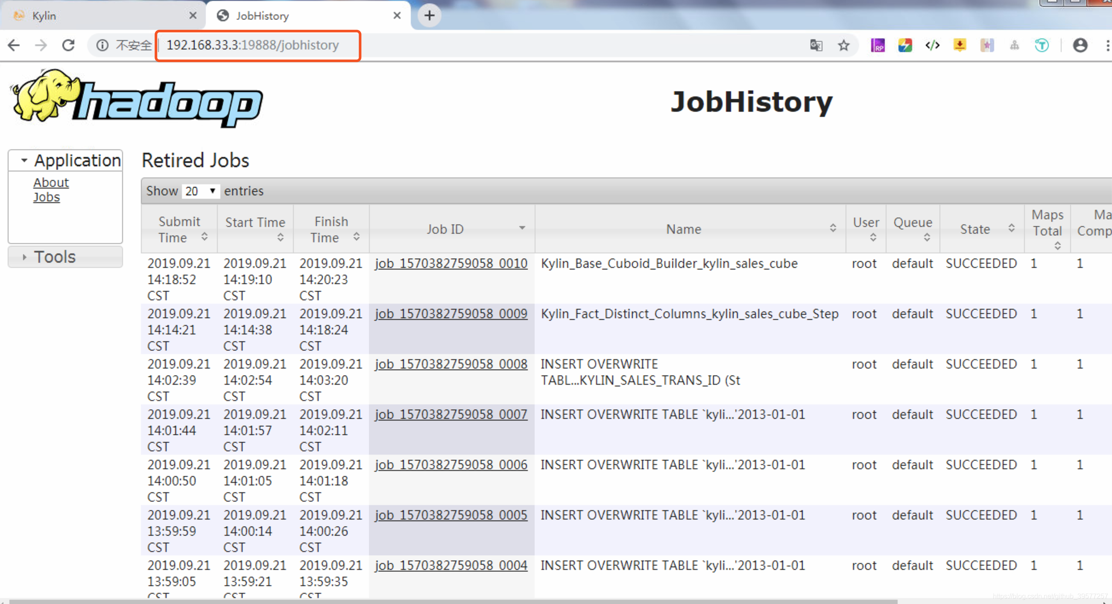Open the pink star extension icon
Image resolution: width=1112 pixels, height=604 pixels.
[987, 45]
